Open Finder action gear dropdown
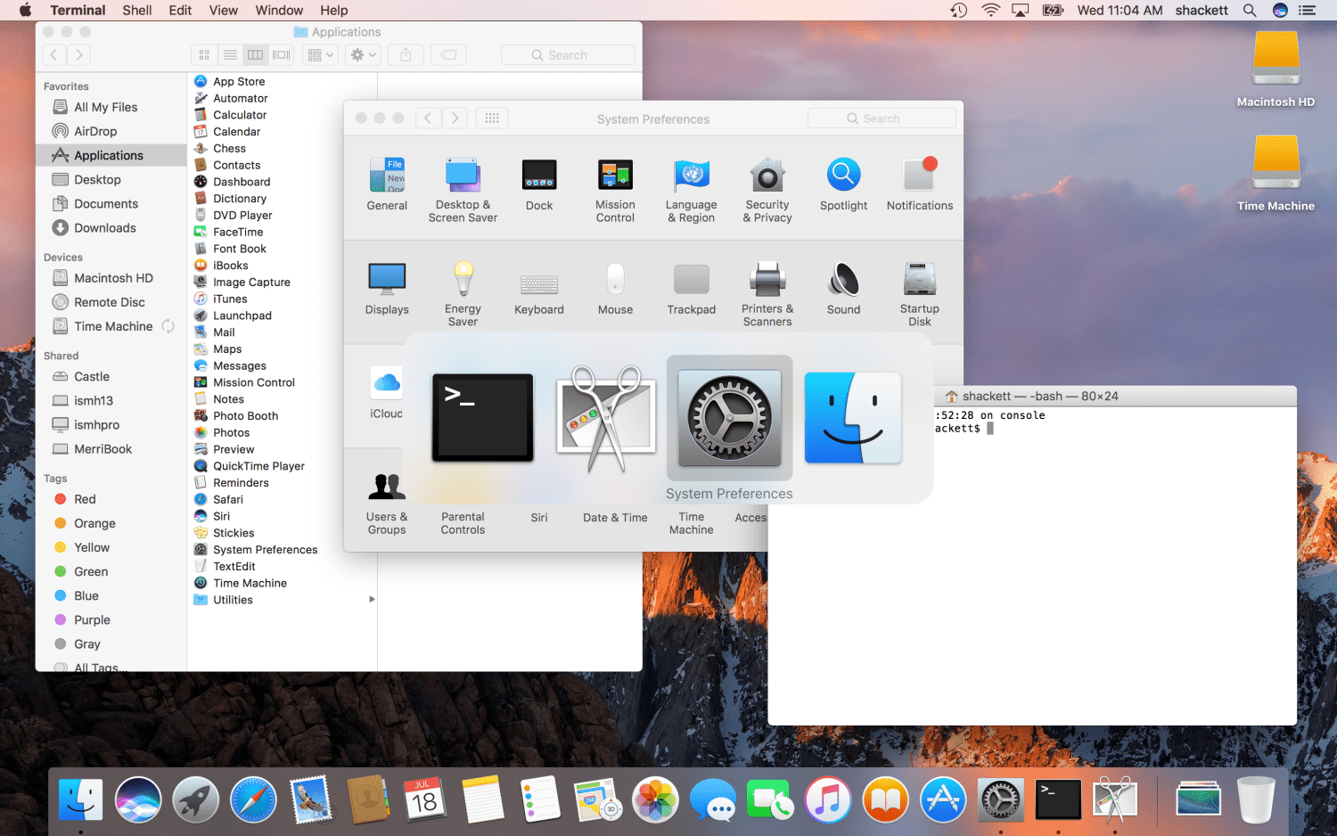Viewport: 1337px width, 836px height. [364, 55]
